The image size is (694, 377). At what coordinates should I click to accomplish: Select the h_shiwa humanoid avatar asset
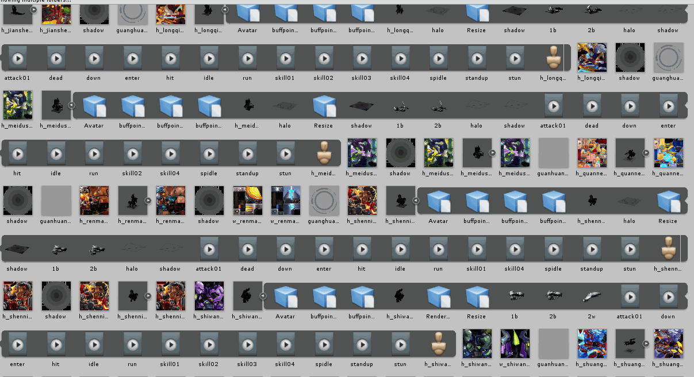438,344
